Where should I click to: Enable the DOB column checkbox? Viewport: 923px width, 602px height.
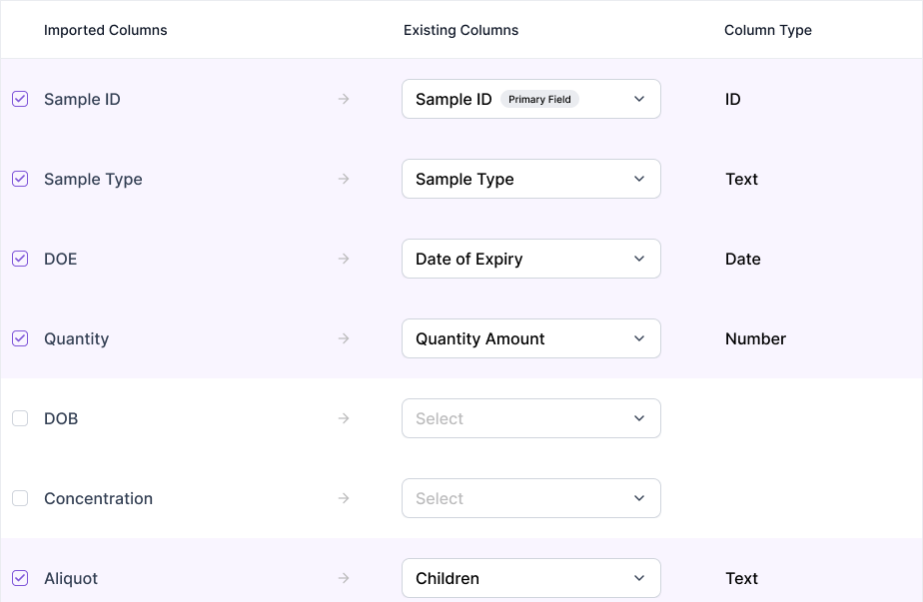[x=20, y=418]
